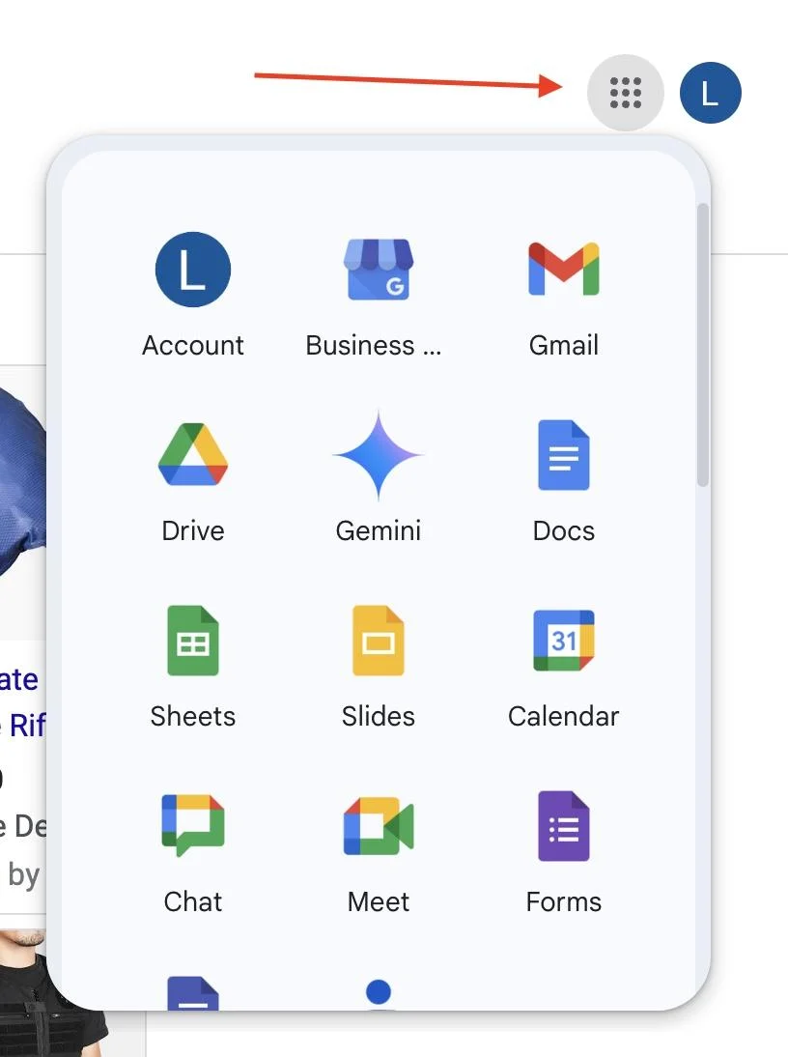This screenshot has width=788, height=1057.
Task: Click the Gemini label text
Action: point(379,530)
